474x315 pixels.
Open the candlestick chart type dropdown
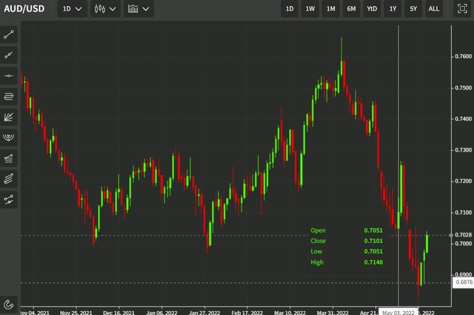tap(105, 9)
